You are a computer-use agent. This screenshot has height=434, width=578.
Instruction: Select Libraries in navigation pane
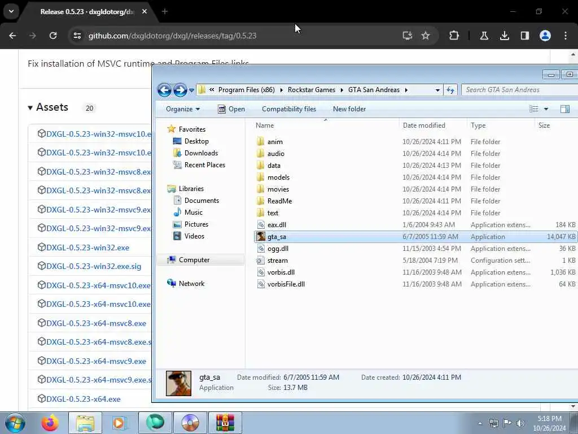coord(191,189)
